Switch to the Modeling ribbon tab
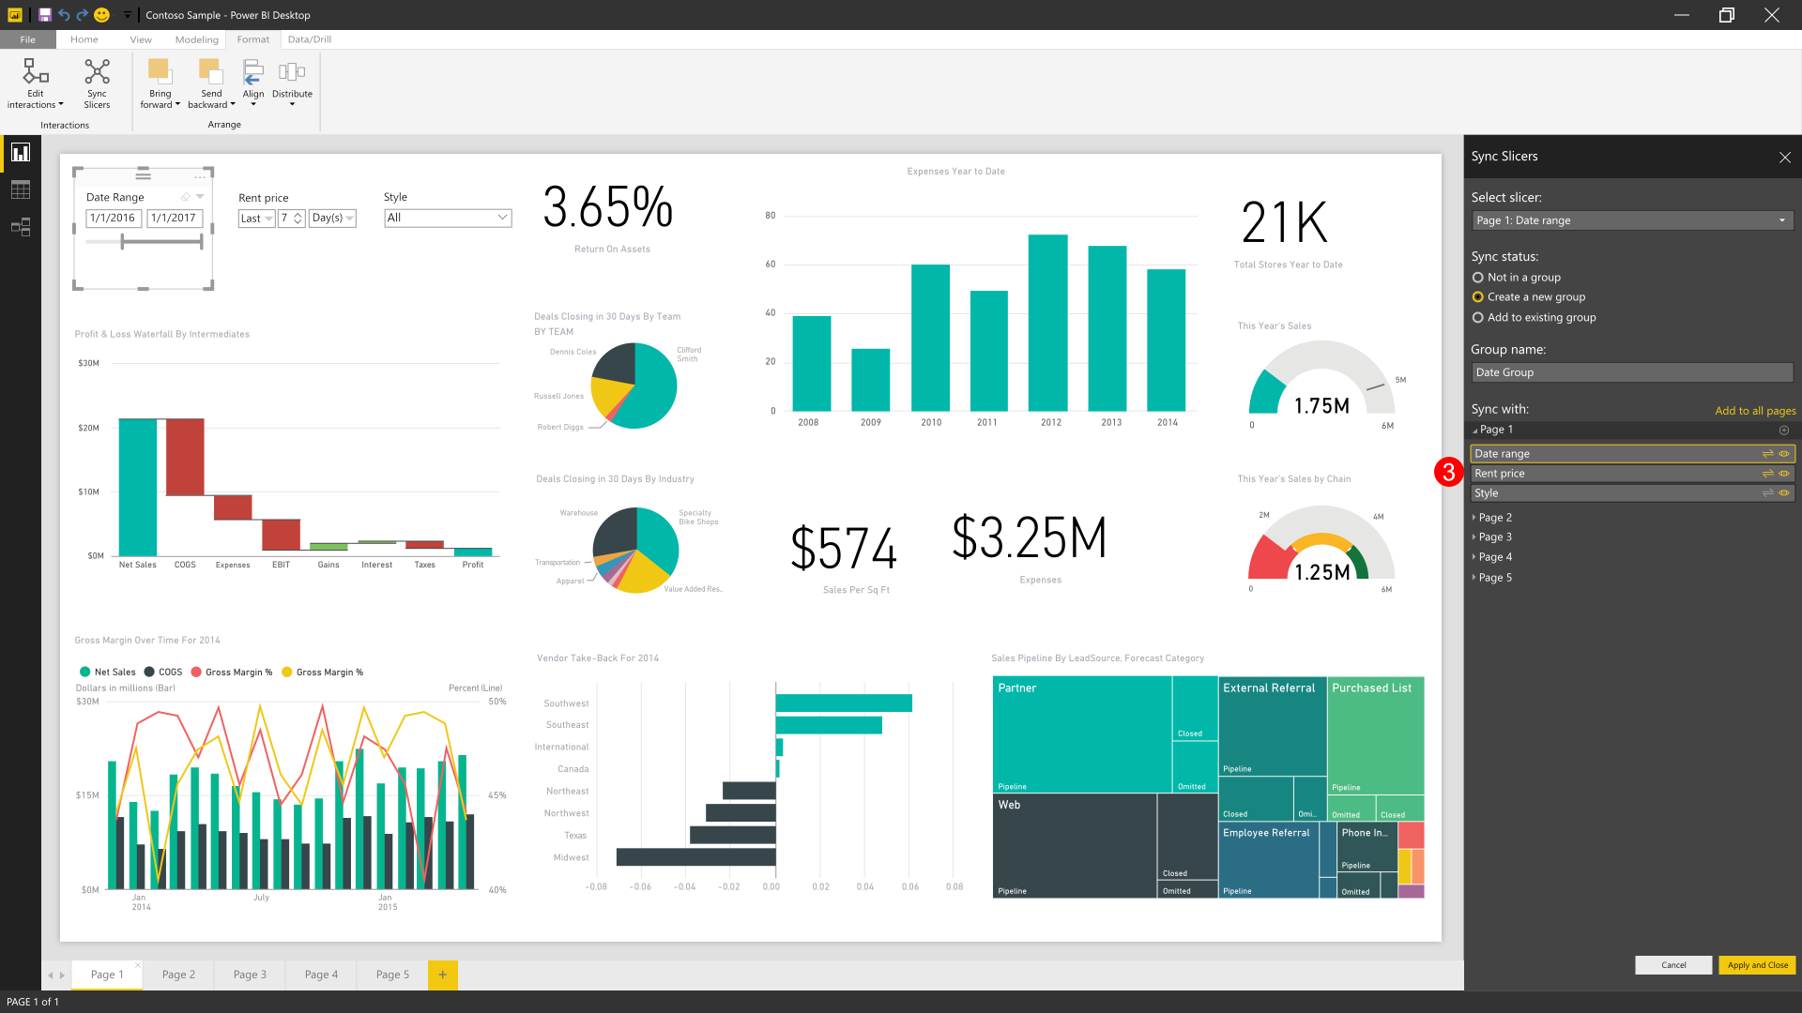1802x1013 pixels. [196, 39]
